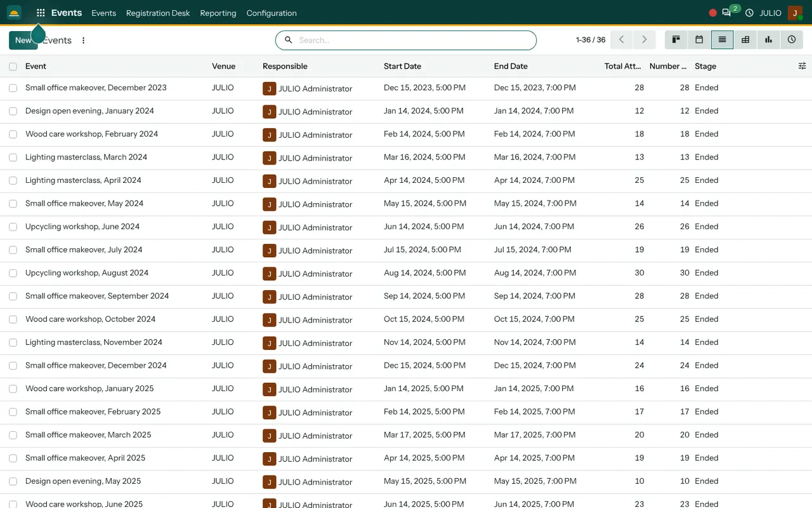Click the clock activities icon in top bar
Viewport: 812px width, 508px height.
[x=749, y=13]
